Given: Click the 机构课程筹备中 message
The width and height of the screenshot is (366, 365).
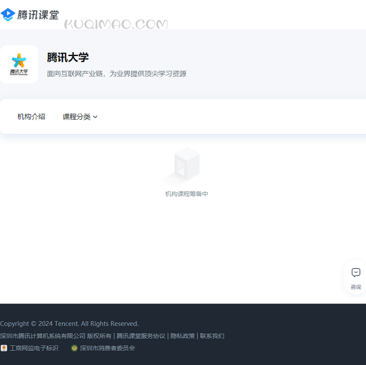Looking at the screenshot, I should coord(186,194).
